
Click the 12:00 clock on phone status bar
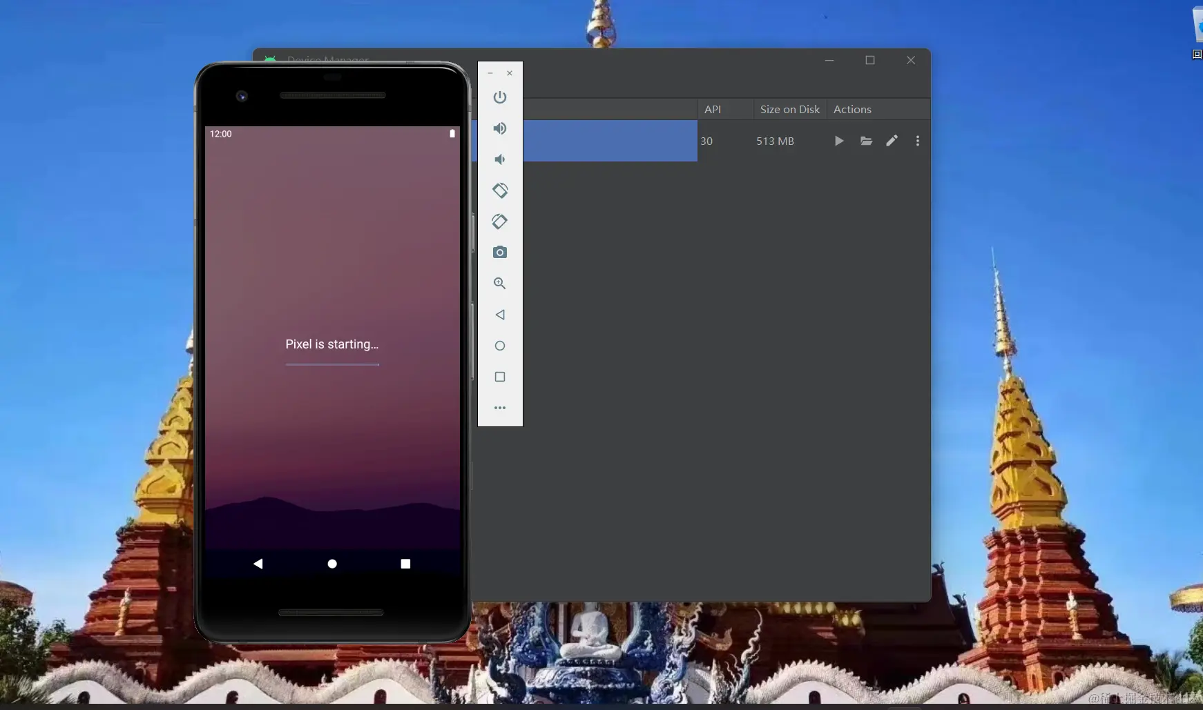tap(221, 134)
